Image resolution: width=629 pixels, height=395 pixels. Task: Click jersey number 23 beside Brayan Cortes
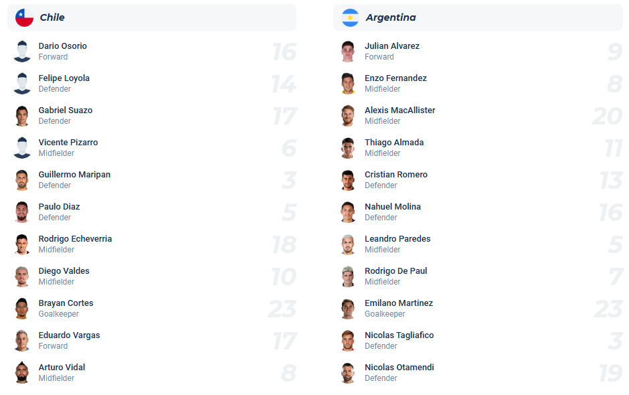coord(283,309)
